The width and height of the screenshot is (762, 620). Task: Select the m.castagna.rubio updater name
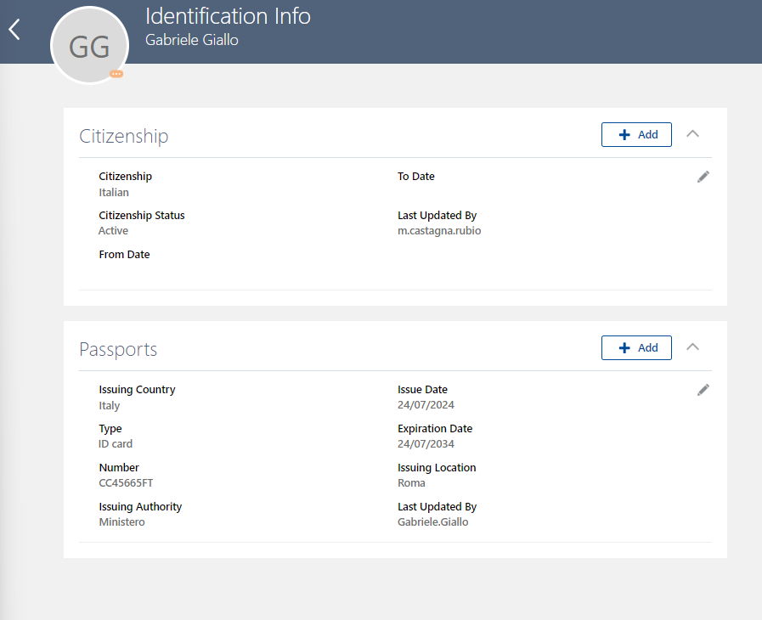(439, 230)
